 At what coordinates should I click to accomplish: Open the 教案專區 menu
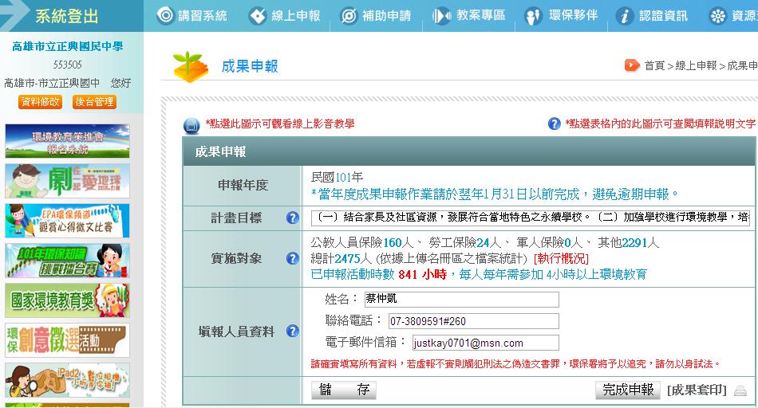coord(468,16)
